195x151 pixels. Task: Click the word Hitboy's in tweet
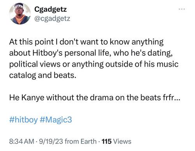point(48,53)
